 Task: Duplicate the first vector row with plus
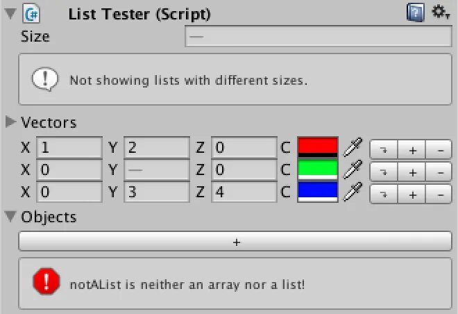pyautogui.click(x=412, y=149)
